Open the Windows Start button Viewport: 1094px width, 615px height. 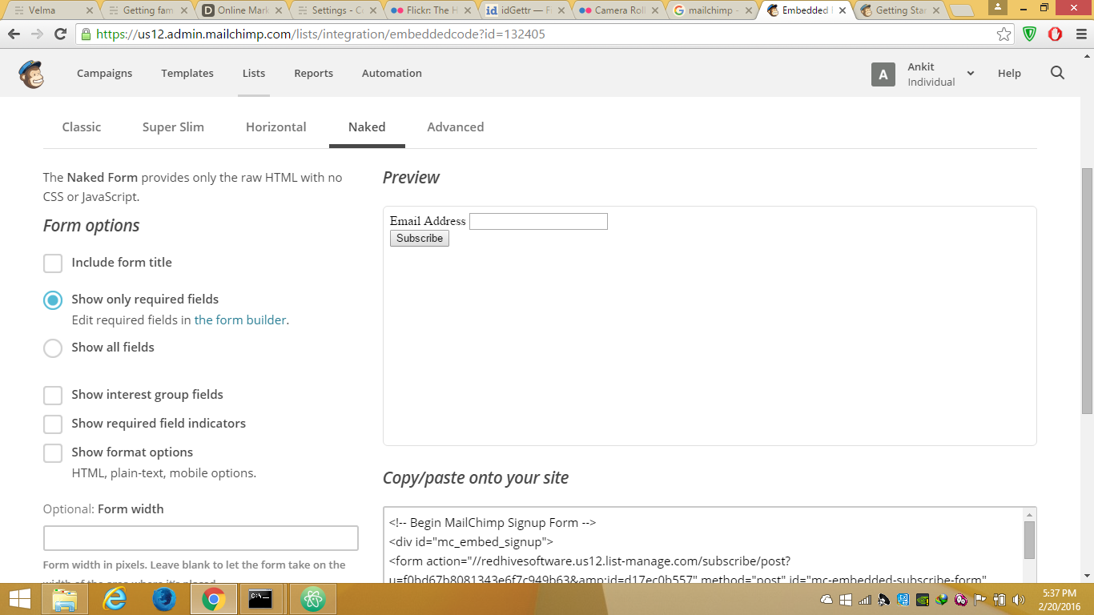coord(19,599)
